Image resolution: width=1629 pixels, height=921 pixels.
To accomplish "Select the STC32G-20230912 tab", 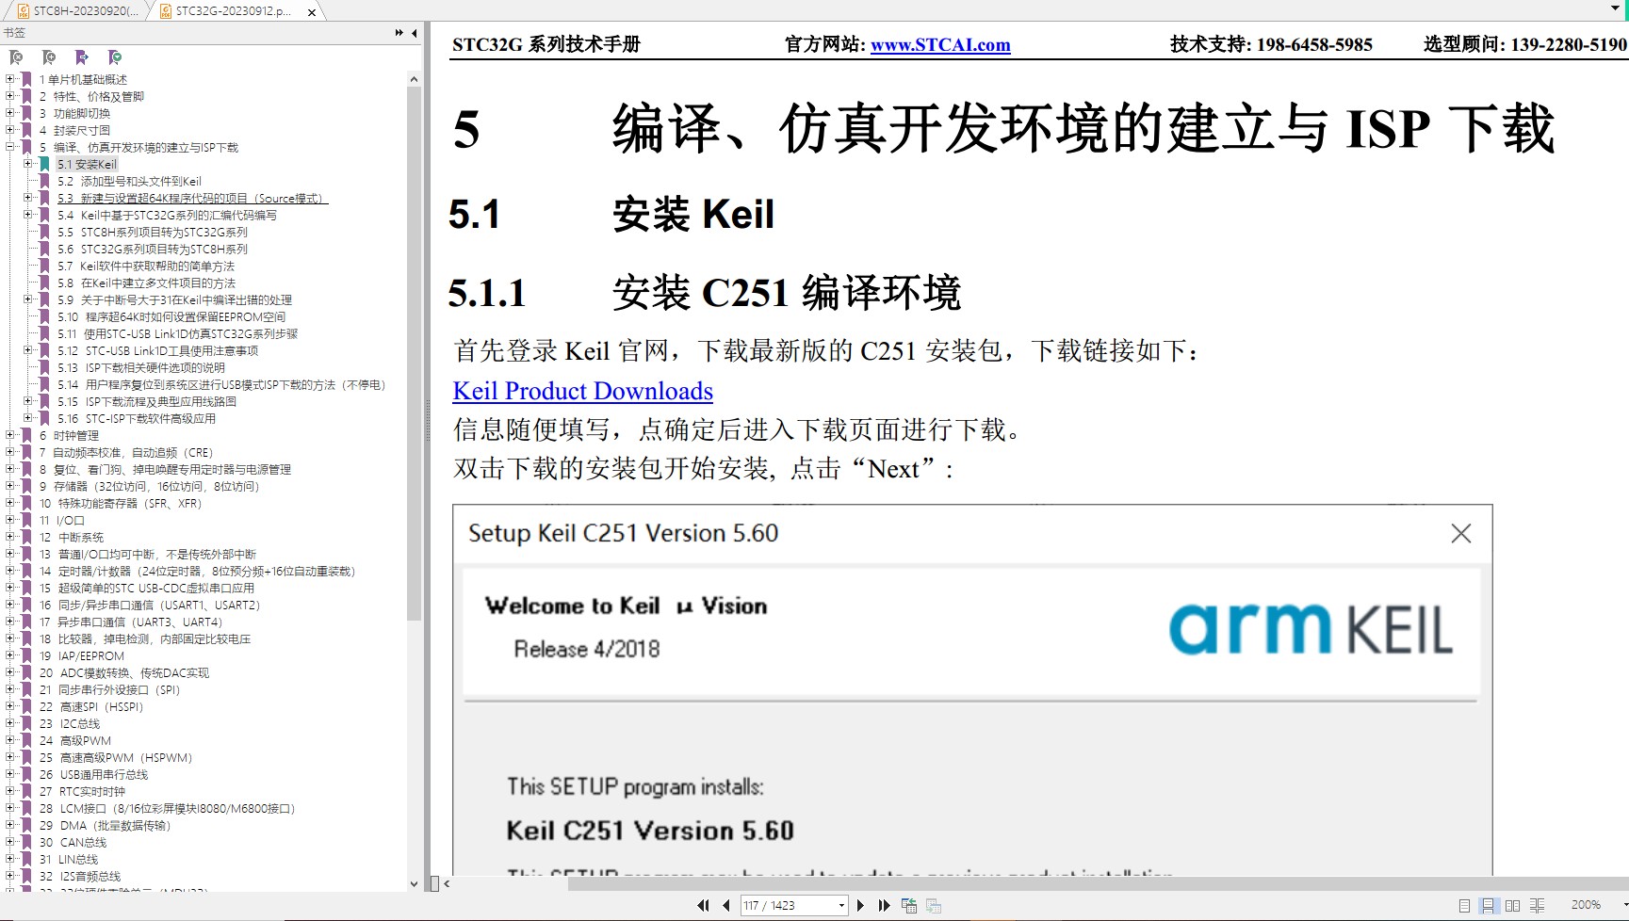I will pyautogui.click(x=234, y=11).
